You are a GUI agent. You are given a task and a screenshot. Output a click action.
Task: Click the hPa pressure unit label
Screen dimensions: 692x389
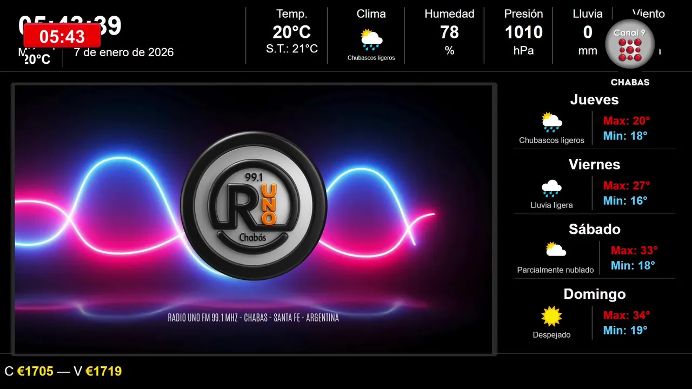coord(523,51)
